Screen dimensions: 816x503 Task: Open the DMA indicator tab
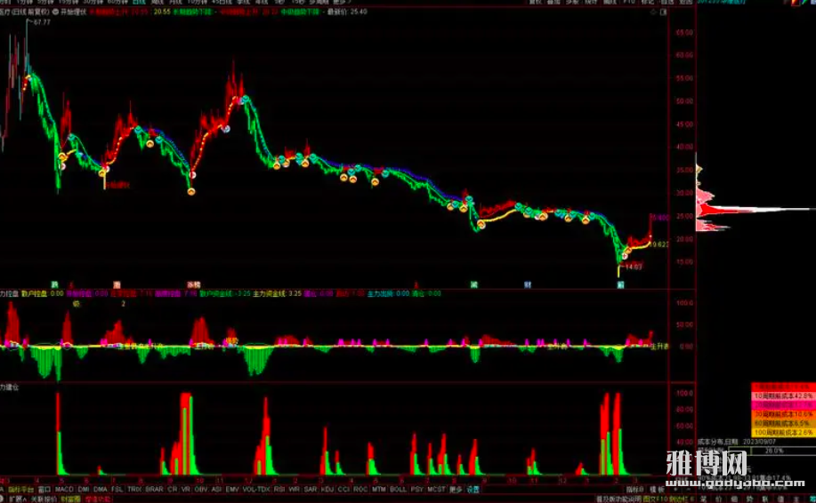click(101, 489)
